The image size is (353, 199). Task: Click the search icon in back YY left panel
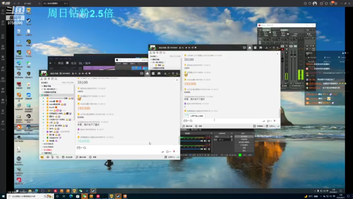(x=164, y=53)
